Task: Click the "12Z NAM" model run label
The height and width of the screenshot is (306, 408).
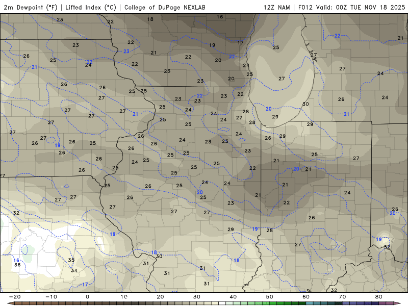Action: click(276, 7)
